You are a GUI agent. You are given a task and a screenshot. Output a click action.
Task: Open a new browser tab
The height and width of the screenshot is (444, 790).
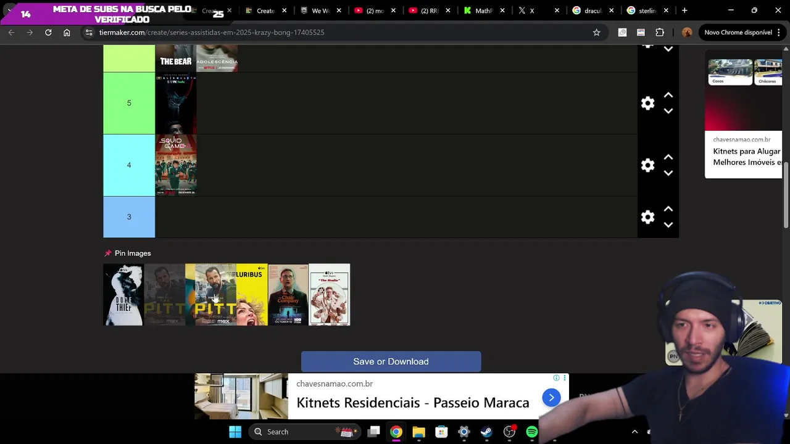[684, 10]
